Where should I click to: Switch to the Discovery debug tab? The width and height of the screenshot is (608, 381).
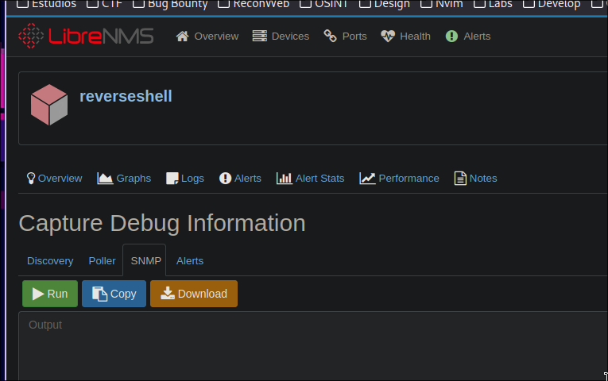point(50,260)
